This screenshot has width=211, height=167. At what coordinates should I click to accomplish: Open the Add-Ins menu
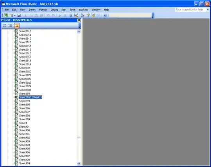click(84, 10)
